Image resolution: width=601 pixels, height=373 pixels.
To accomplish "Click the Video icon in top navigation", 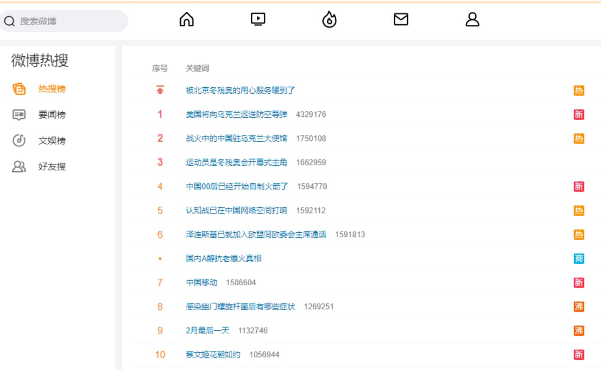I will pos(258,20).
